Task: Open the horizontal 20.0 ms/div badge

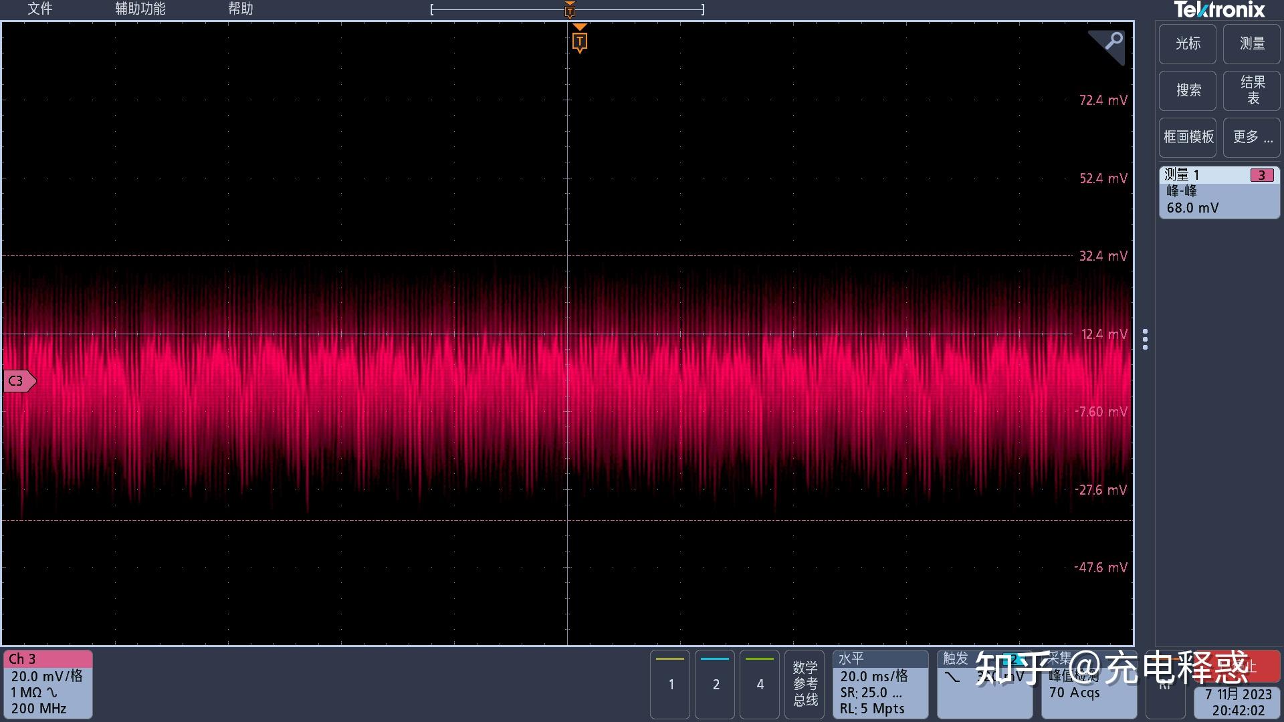Action: tap(879, 684)
